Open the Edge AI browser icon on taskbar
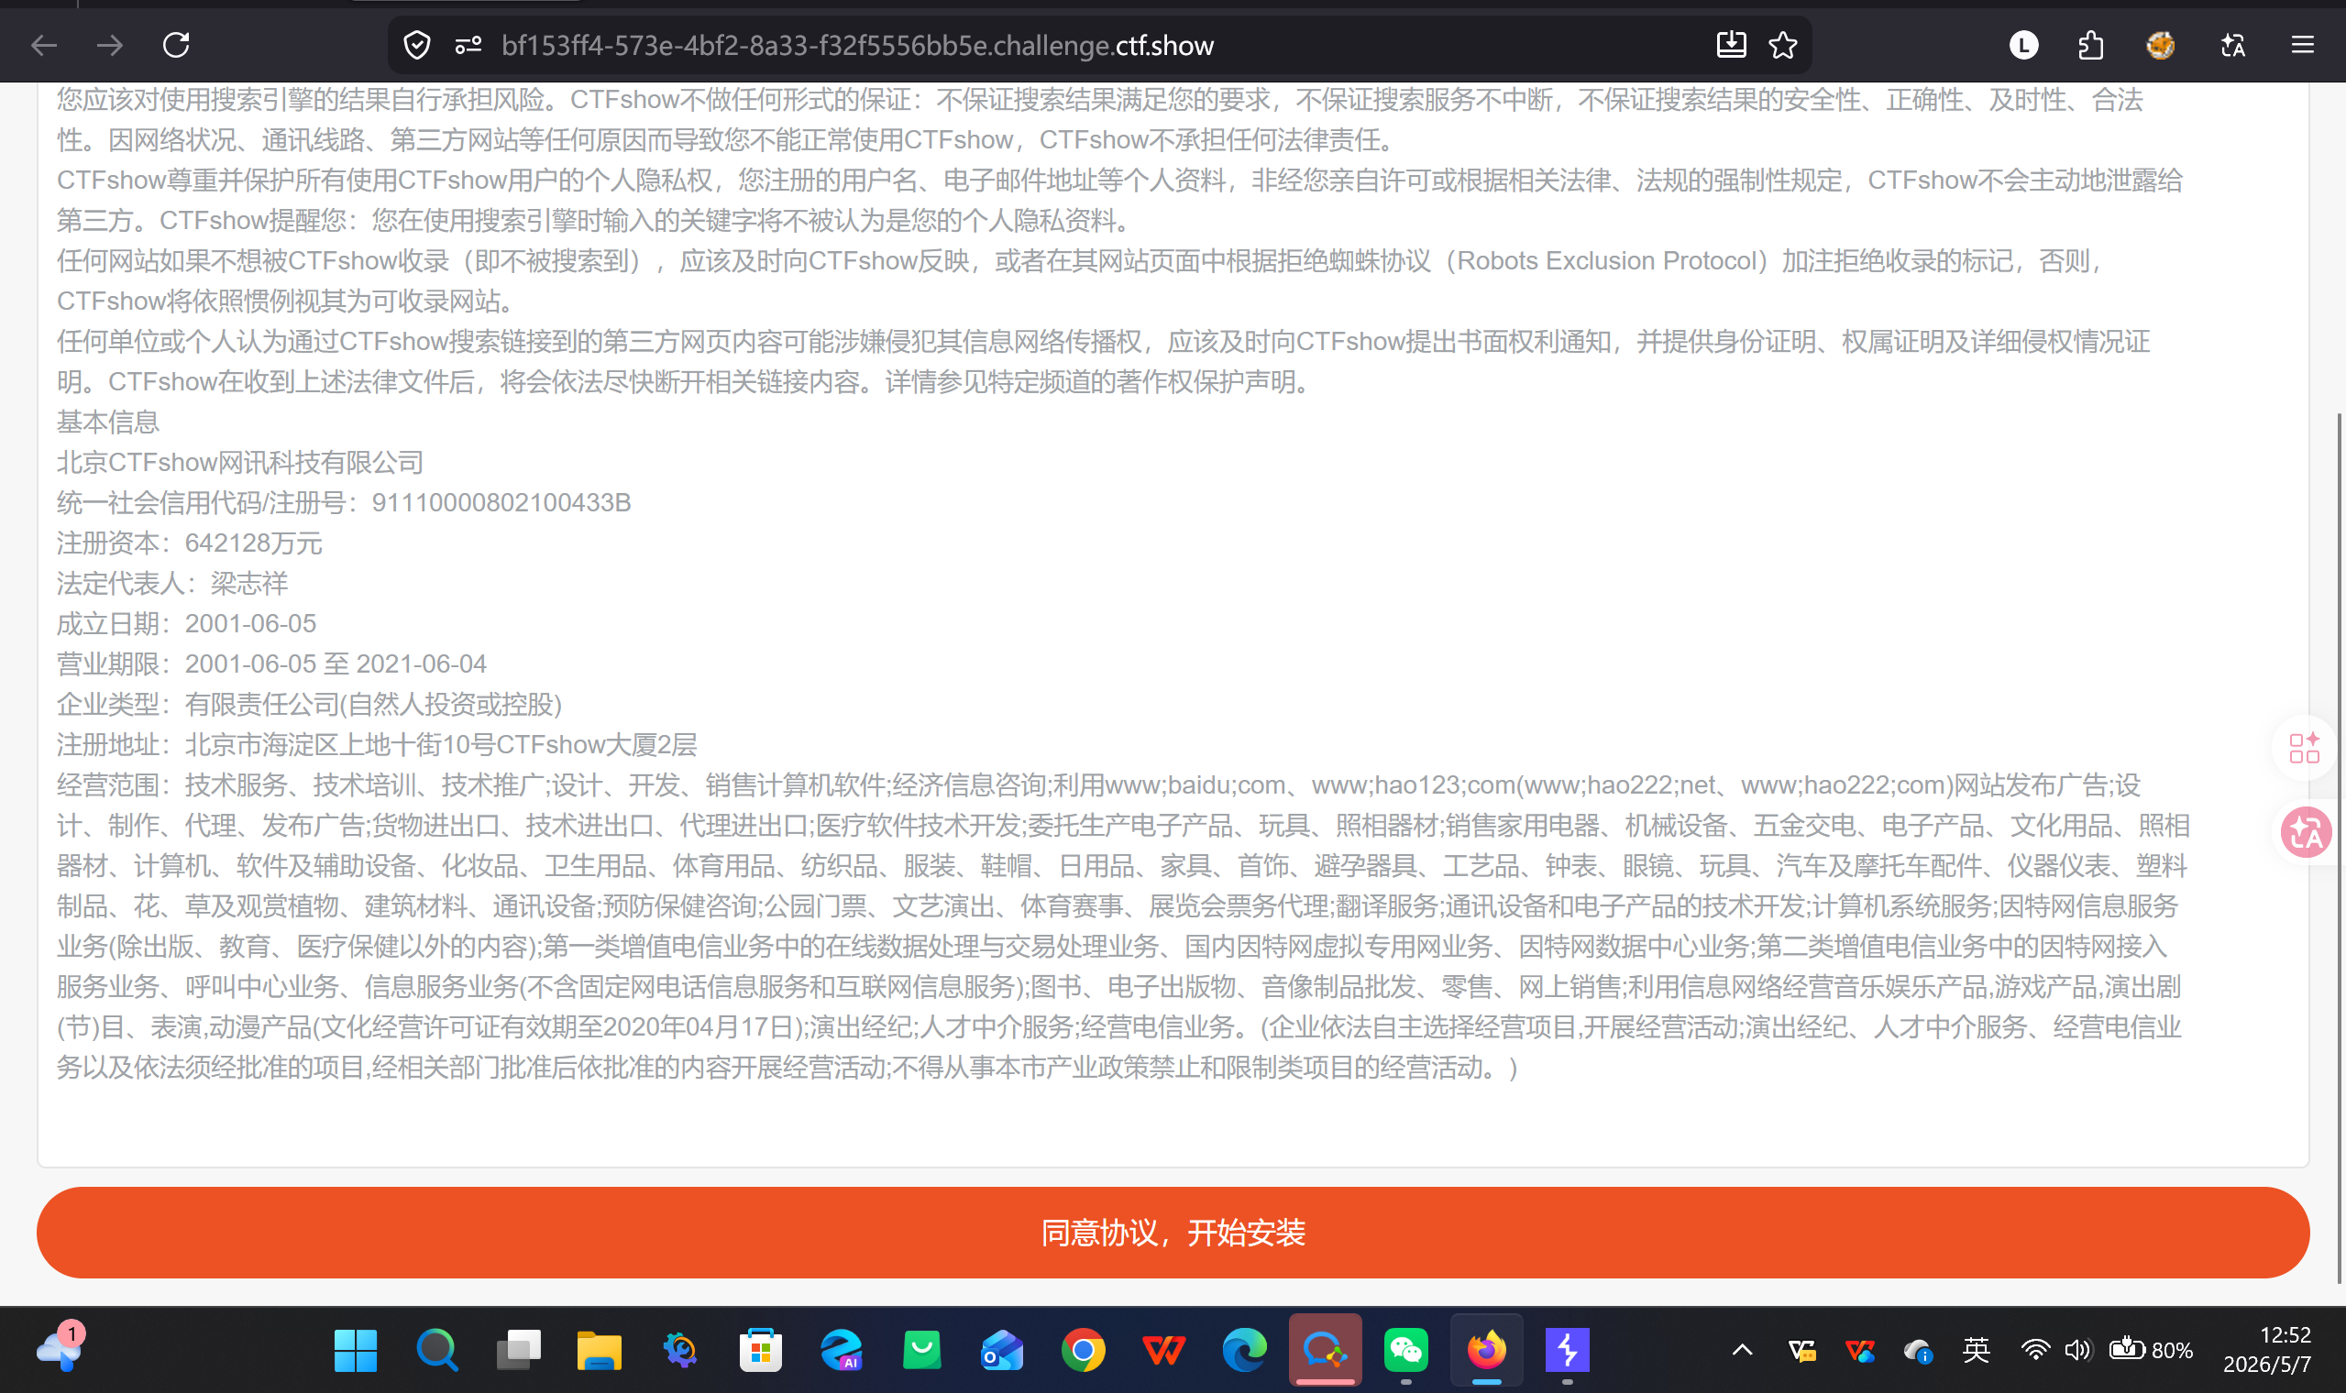Viewport: 2346px width, 1393px height. point(842,1351)
